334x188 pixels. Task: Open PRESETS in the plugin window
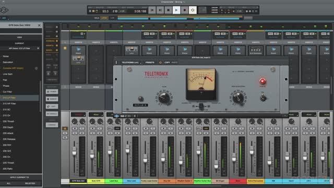tap(150, 63)
